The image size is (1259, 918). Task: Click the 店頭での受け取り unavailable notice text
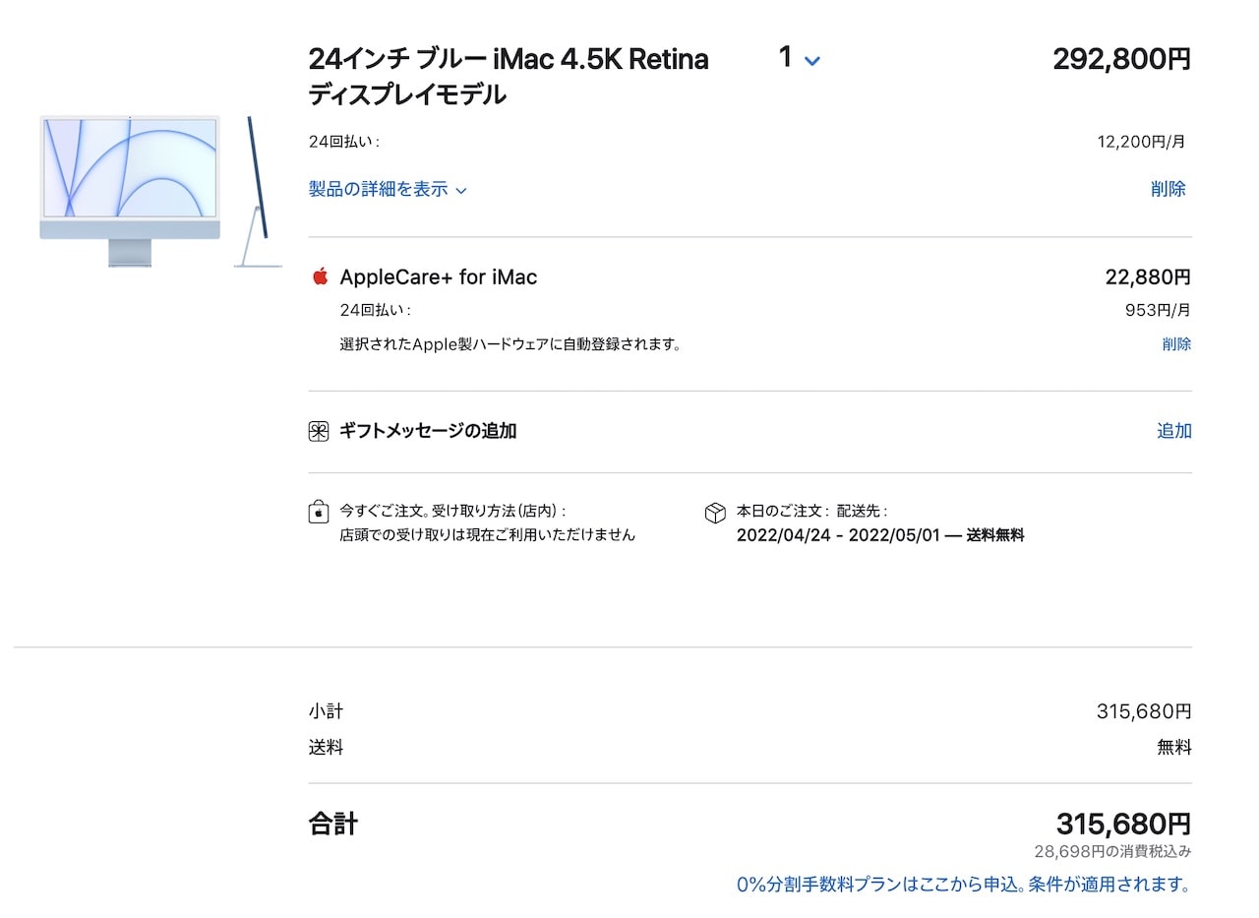point(487,535)
